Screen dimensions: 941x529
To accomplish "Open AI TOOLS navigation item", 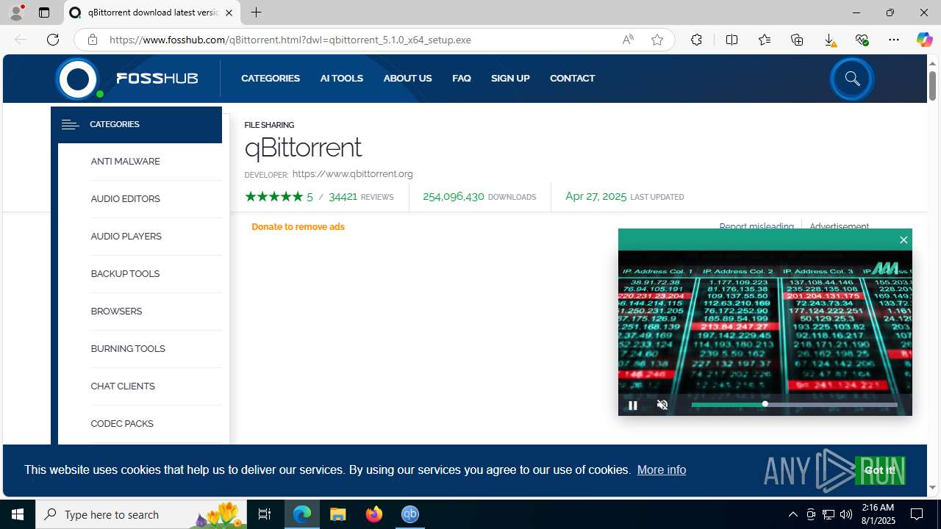I will (342, 78).
